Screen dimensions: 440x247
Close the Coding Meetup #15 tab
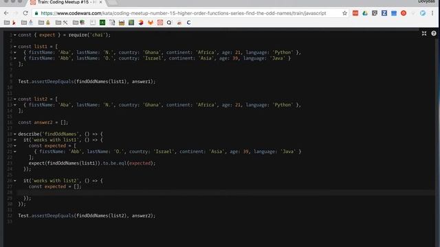(x=100, y=2)
